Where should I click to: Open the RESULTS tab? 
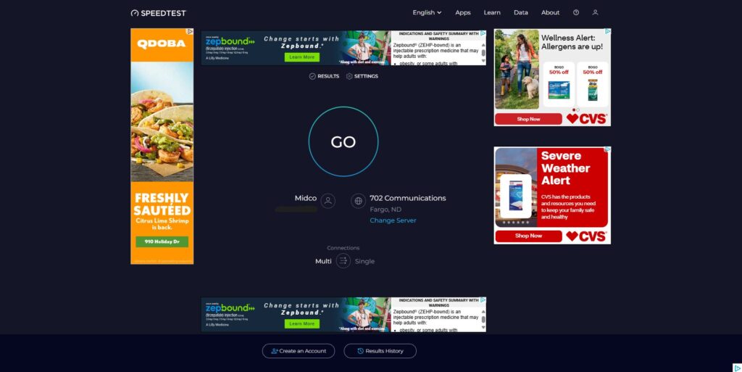coord(324,76)
